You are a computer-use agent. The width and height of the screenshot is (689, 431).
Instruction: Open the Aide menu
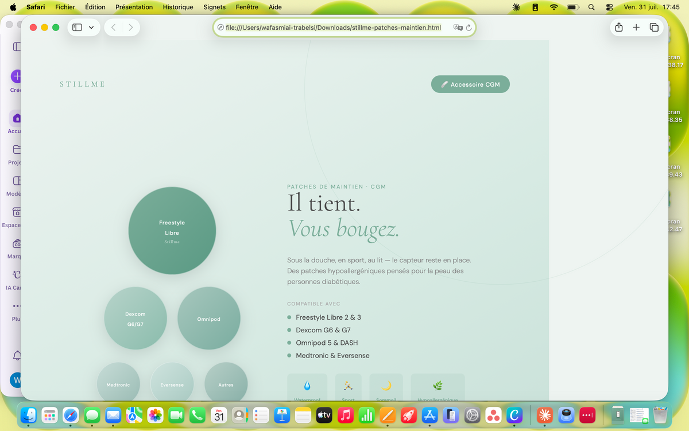(x=275, y=7)
